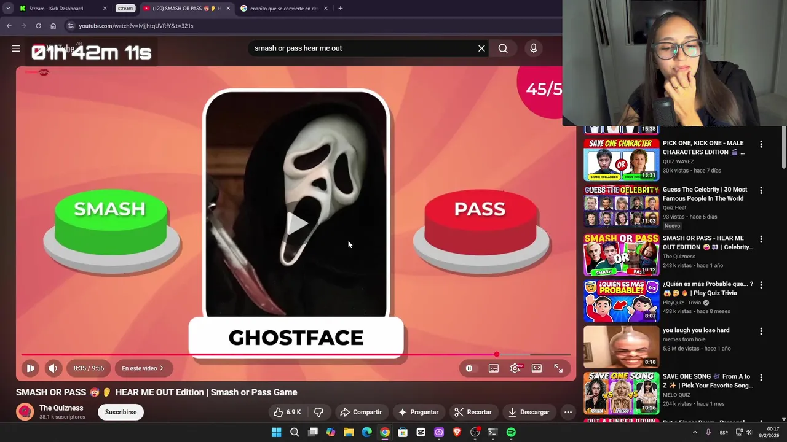787x442 pixels.
Task: Expand the 'En este video' chapter chip
Action: (x=143, y=368)
